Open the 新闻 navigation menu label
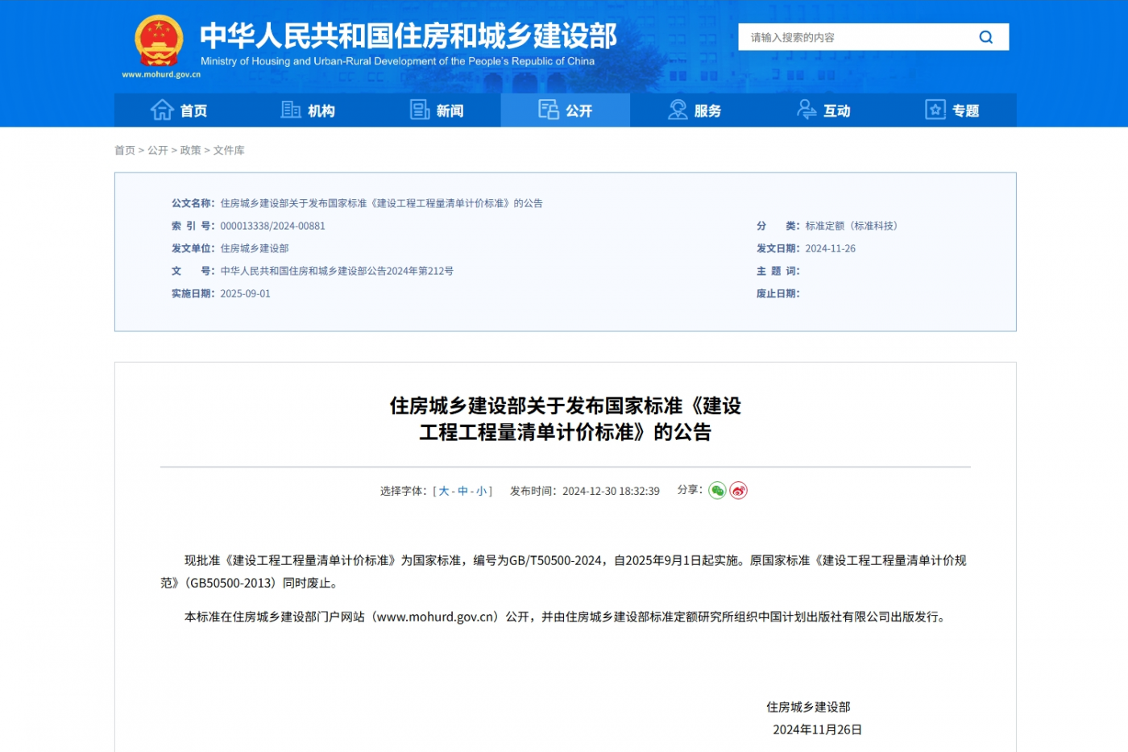 click(450, 110)
